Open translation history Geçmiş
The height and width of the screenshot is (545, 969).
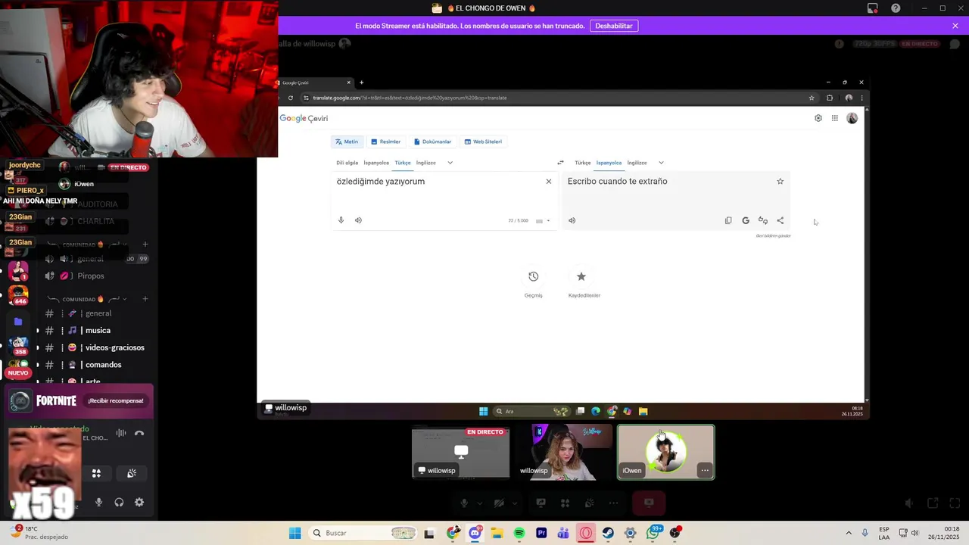tap(533, 282)
